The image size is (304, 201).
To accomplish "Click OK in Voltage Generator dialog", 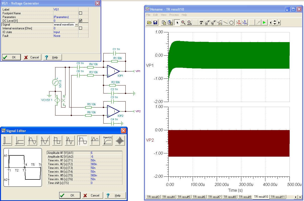I will 11,57.
